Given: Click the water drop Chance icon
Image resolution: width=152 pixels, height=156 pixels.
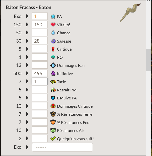Looking at the screenshot, I should [x=53, y=33].
